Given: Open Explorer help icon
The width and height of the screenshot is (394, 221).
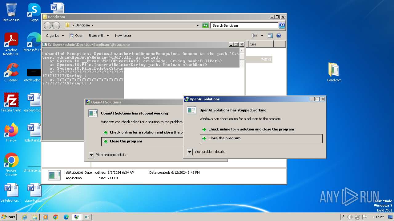Looking at the screenshot, I should 279,36.
